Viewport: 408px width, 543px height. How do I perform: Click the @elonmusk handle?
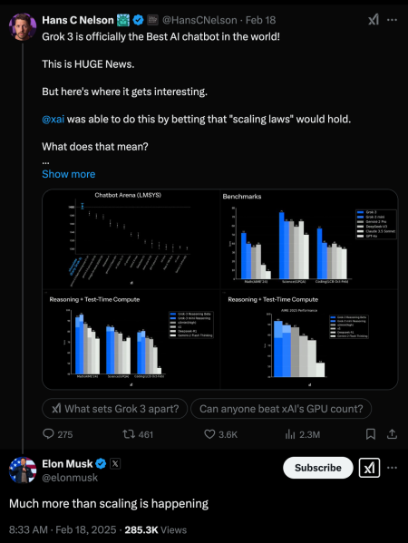point(70,478)
